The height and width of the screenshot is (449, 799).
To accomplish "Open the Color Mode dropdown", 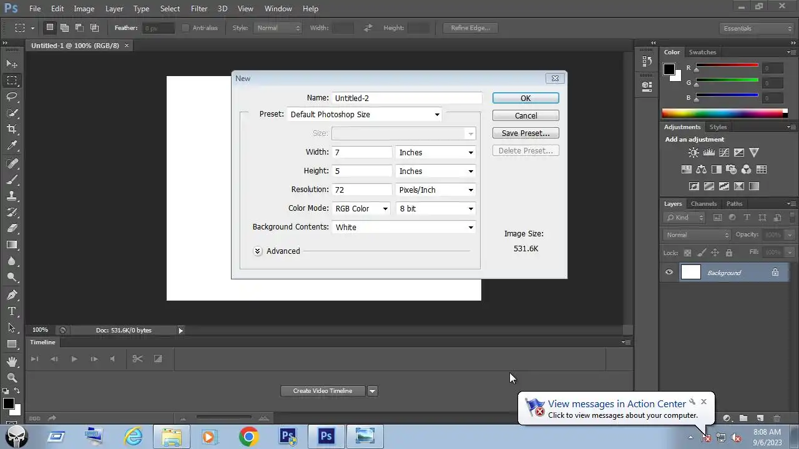I will coord(361,209).
